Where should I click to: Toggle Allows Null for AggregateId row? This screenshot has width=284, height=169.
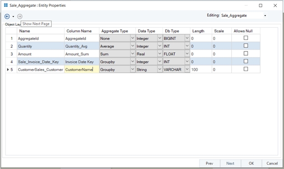tap(246, 38)
